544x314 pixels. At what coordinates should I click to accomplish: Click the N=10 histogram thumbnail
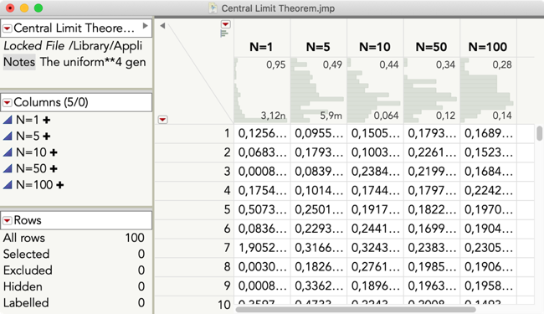click(375, 90)
